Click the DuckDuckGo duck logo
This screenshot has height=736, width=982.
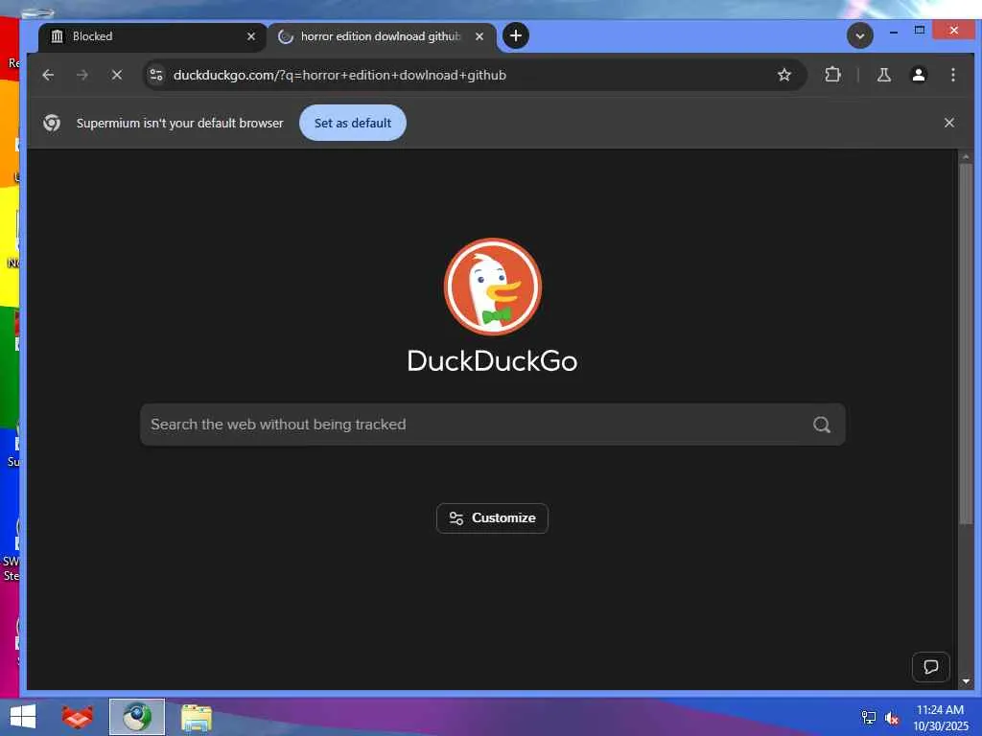pos(492,287)
